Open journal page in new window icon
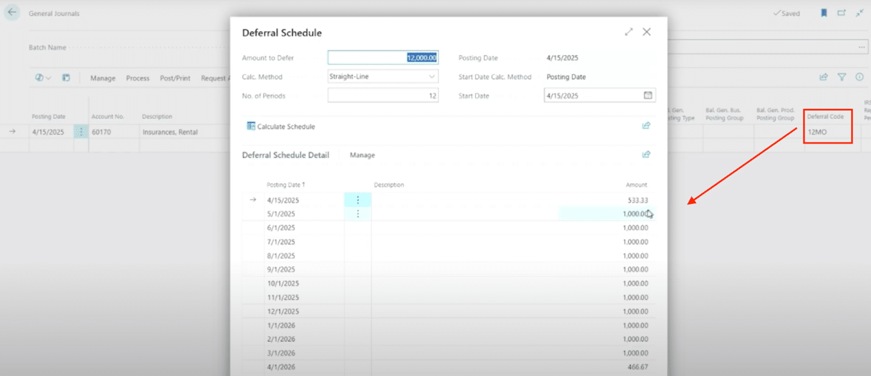Viewport: 871px width, 376px height. coord(841,13)
